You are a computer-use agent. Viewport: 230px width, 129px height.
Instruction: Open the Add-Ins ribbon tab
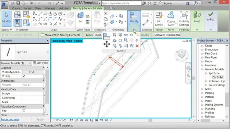pos(64,8)
